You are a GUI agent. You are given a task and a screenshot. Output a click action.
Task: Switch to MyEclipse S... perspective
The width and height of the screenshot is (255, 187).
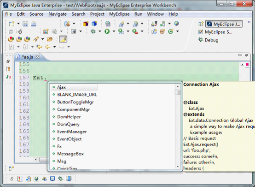(x=215, y=32)
